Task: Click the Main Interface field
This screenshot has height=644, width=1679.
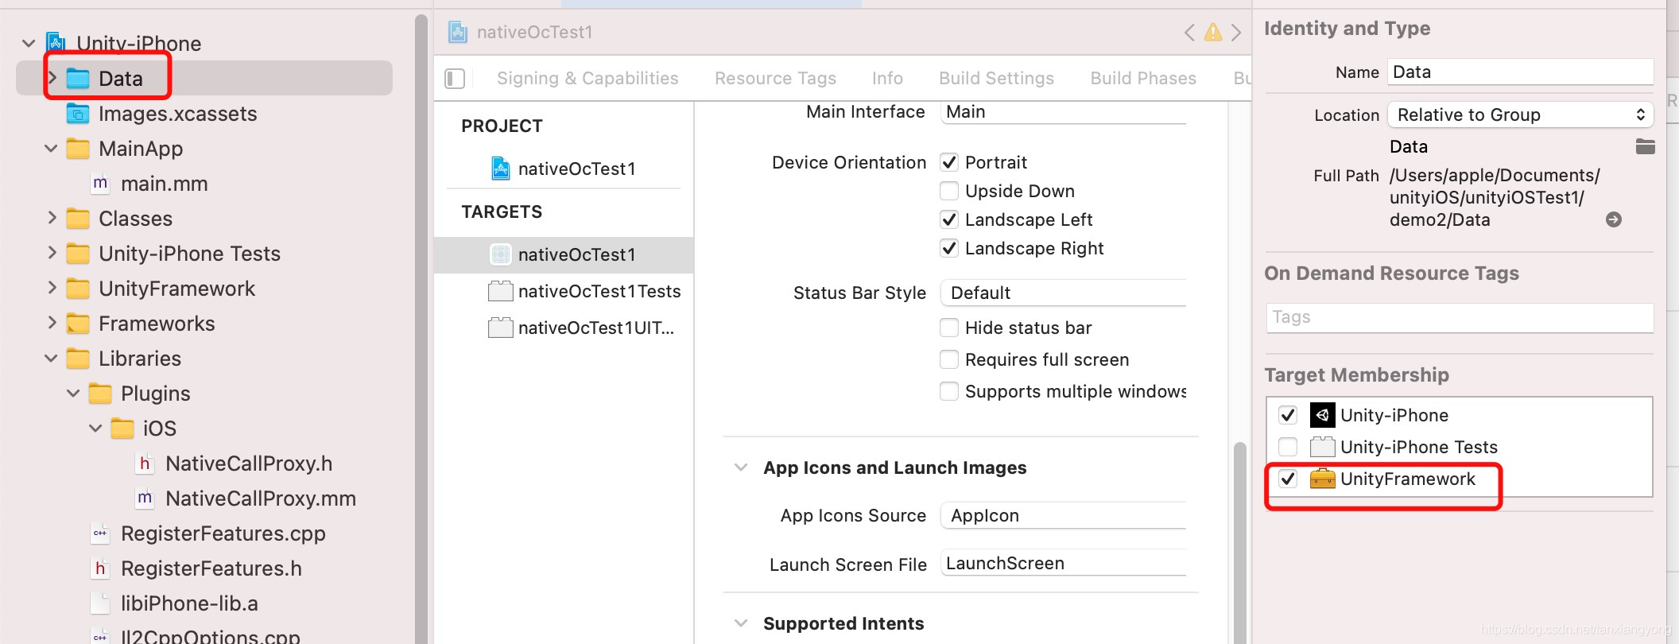Action: click(1063, 111)
